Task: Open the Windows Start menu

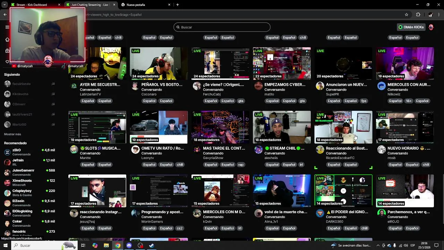Action: [5, 245]
